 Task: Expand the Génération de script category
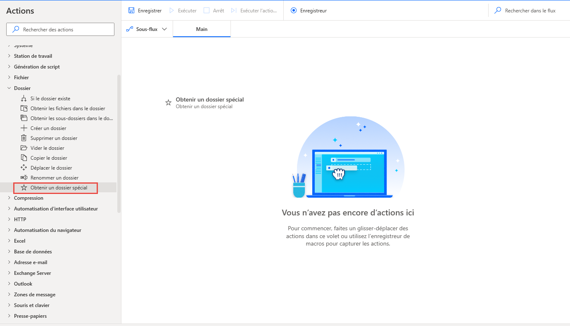[9, 67]
